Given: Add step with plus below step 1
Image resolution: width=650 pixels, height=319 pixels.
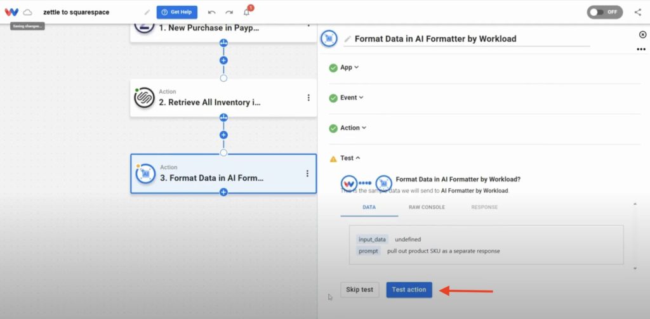Looking at the screenshot, I should 223,60.
